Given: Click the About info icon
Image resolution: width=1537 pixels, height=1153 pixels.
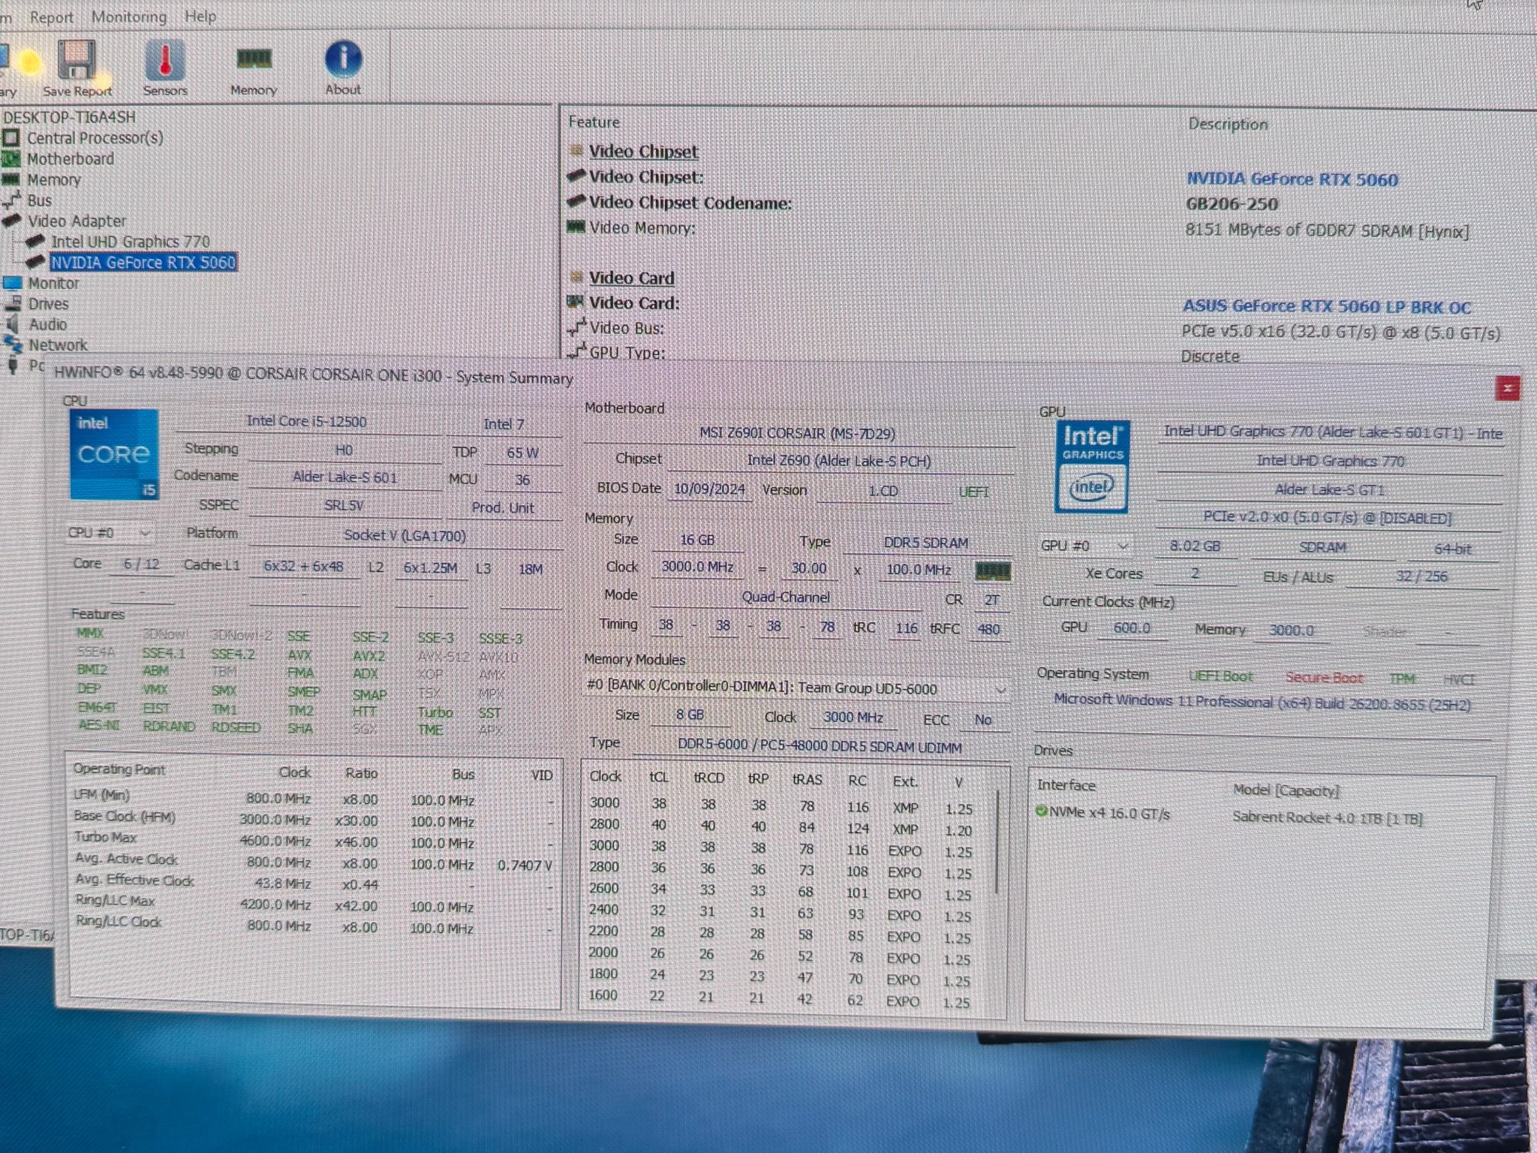Looking at the screenshot, I should (343, 59).
